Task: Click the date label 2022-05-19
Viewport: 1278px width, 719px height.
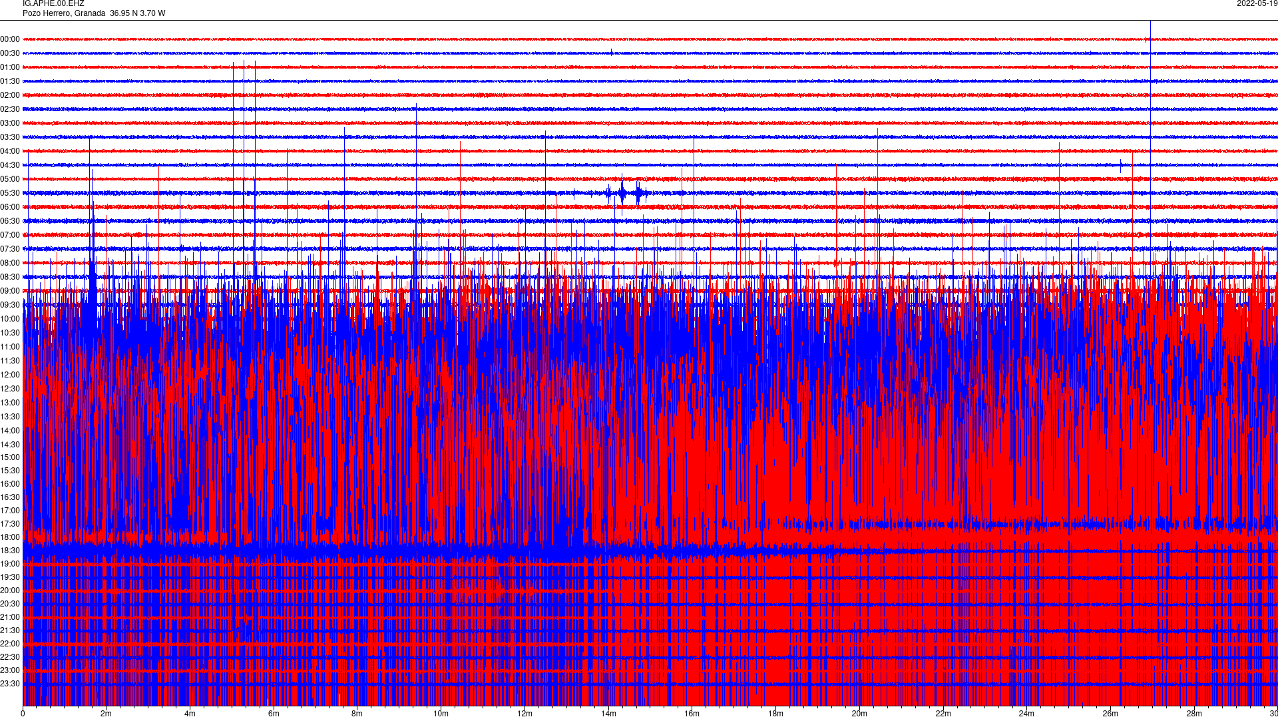Action: (1257, 4)
